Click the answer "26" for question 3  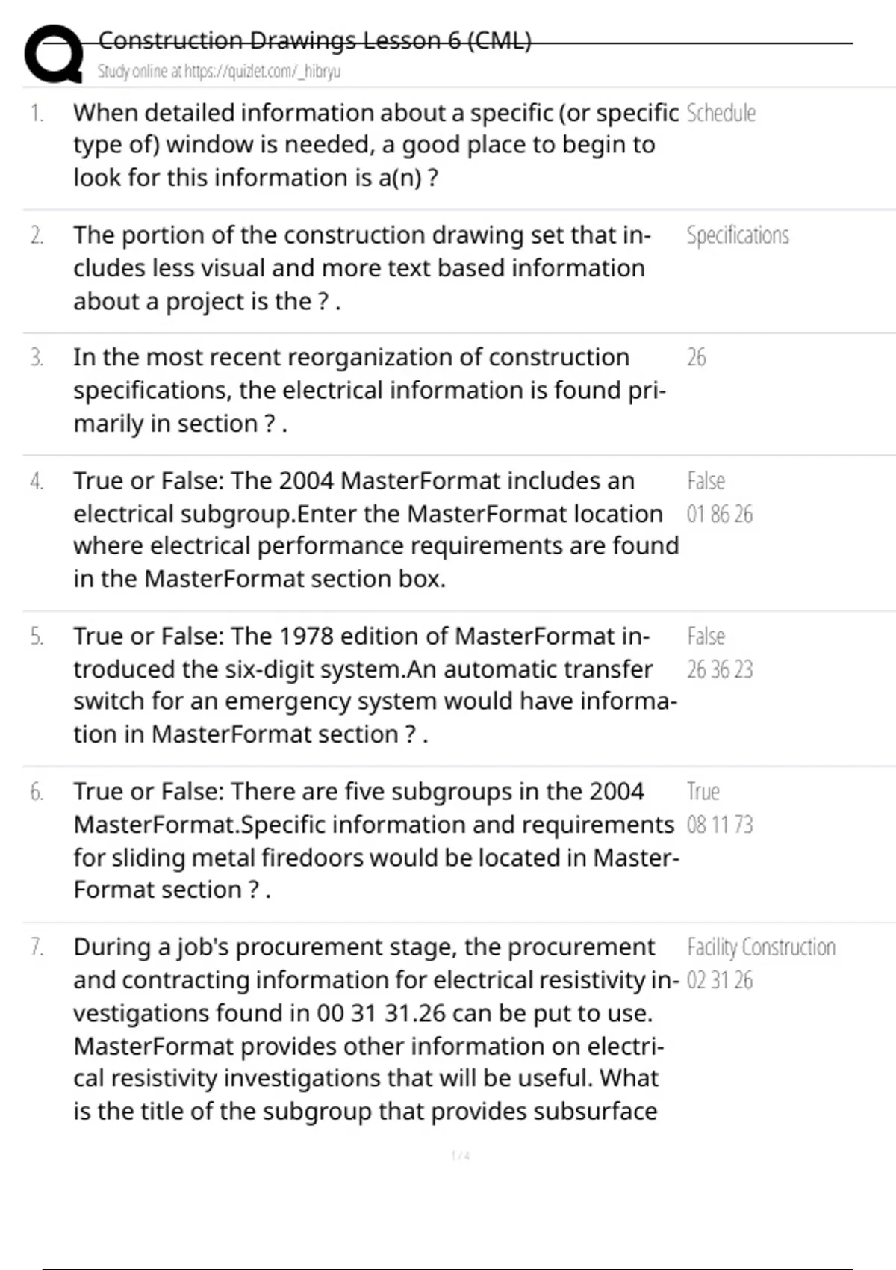[696, 357]
